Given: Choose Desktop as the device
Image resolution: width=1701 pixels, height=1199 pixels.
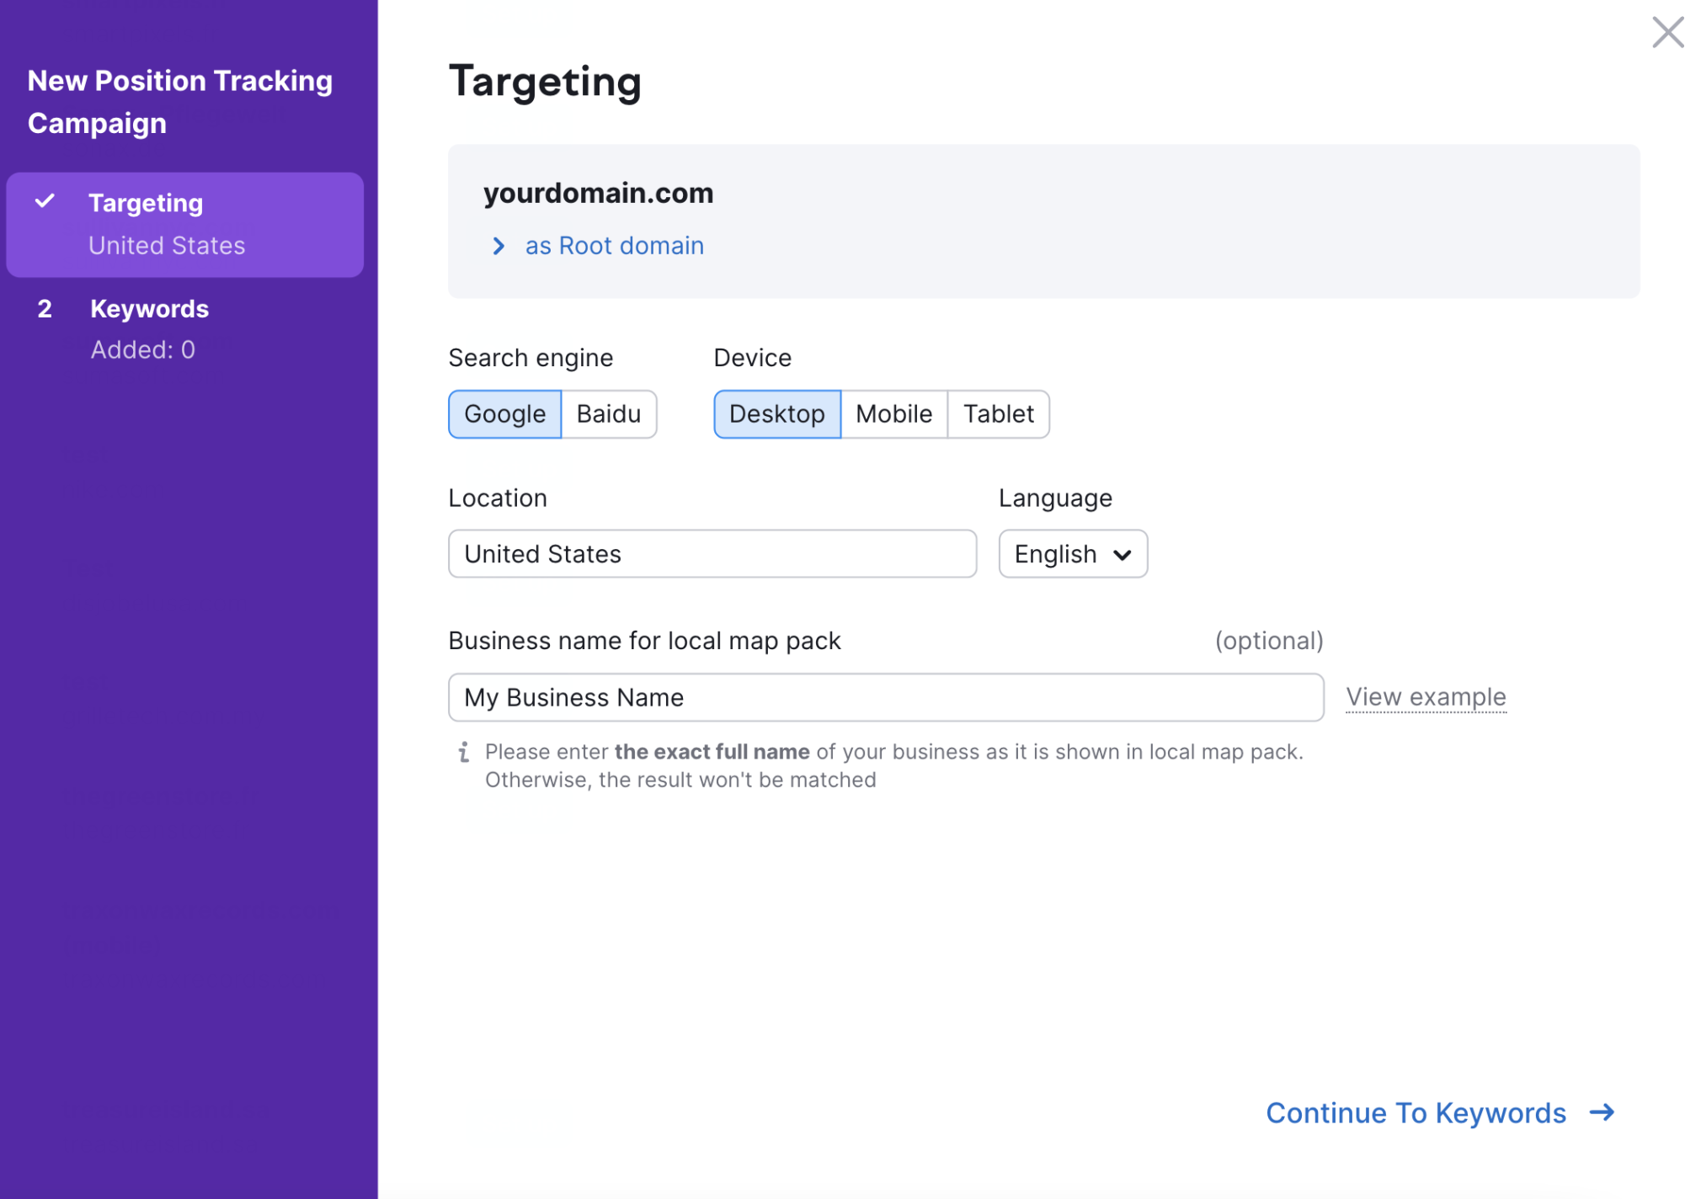Looking at the screenshot, I should [x=776, y=414].
